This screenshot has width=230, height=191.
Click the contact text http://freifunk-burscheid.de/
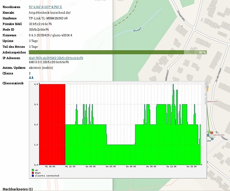point(50,13)
